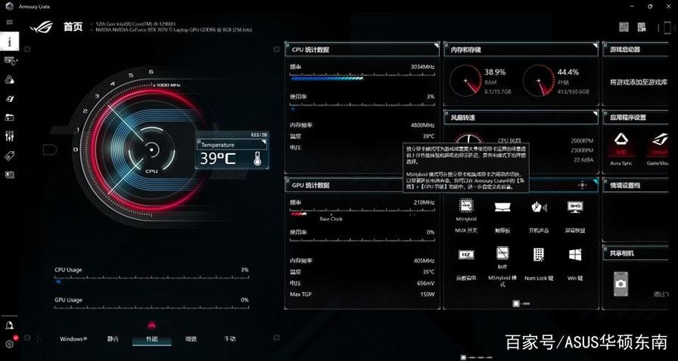Click the 应用程序设置 panel header

pos(636,118)
